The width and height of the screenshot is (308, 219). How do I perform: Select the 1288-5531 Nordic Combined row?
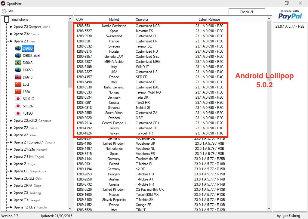(151, 26)
